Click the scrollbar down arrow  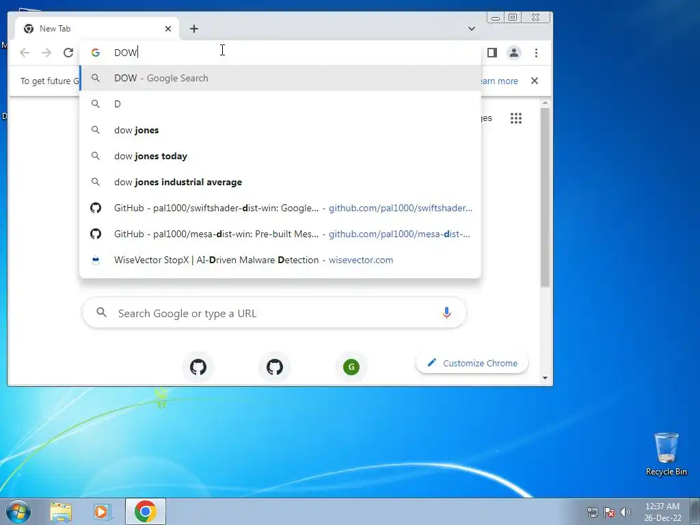point(545,377)
